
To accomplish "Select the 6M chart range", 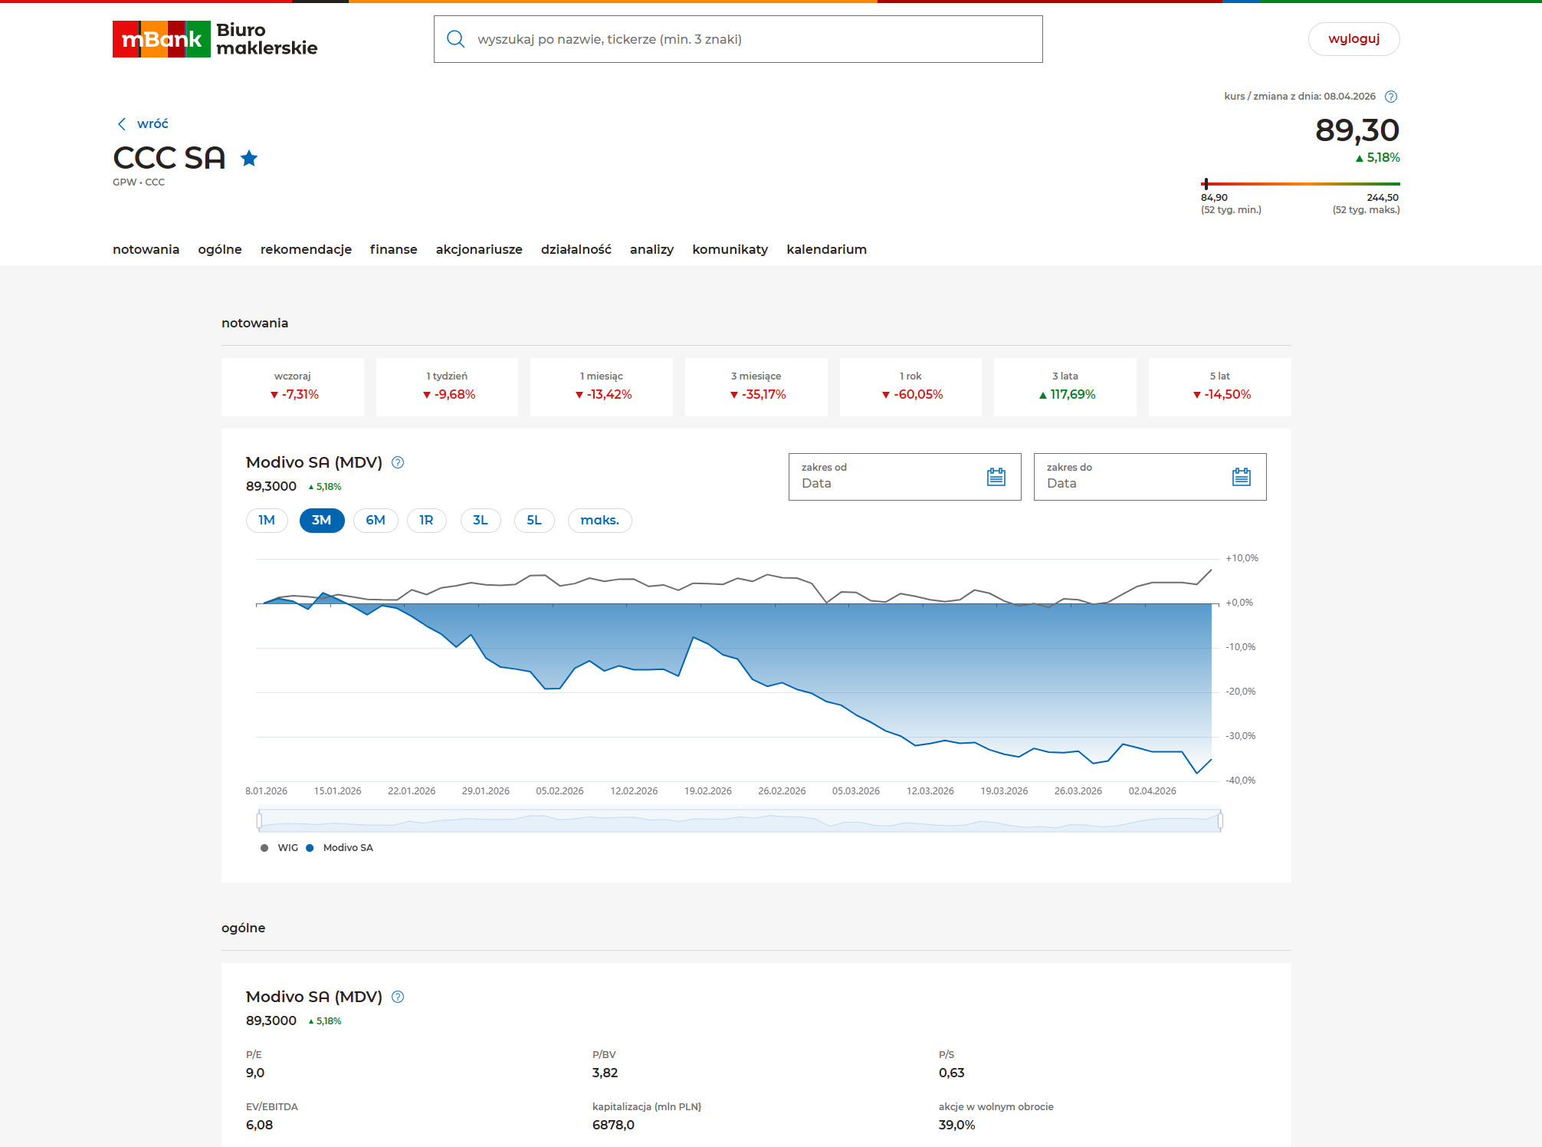I will 376,521.
